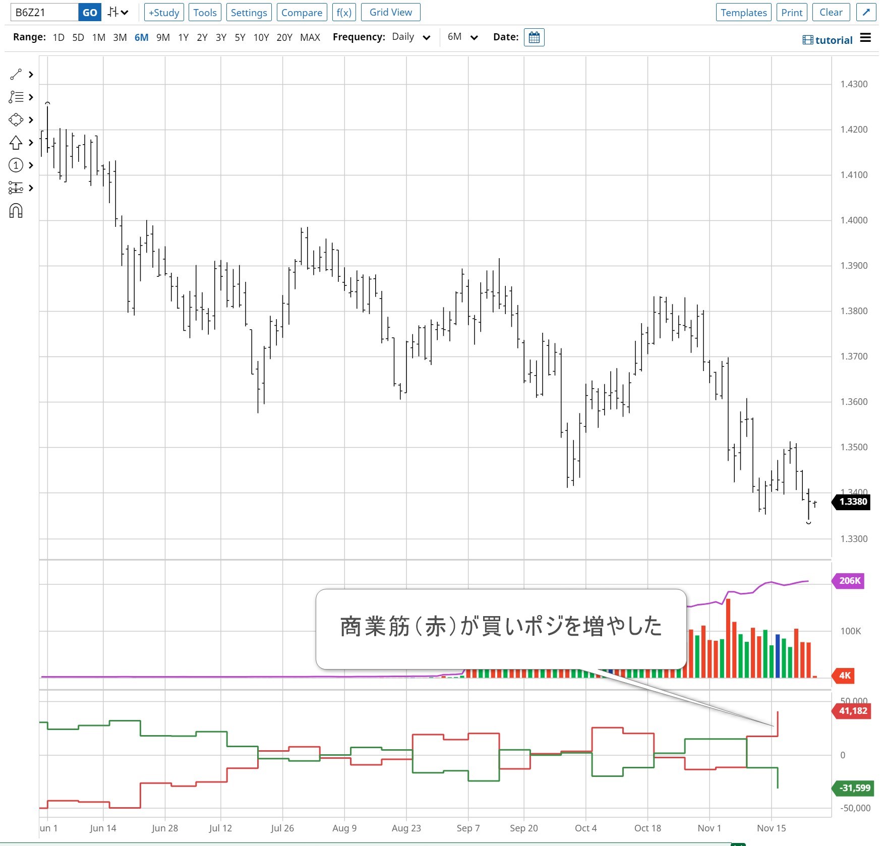Image resolution: width=883 pixels, height=846 pixels.
Task: Open the Templates menu
Action: tap(744, 12)
